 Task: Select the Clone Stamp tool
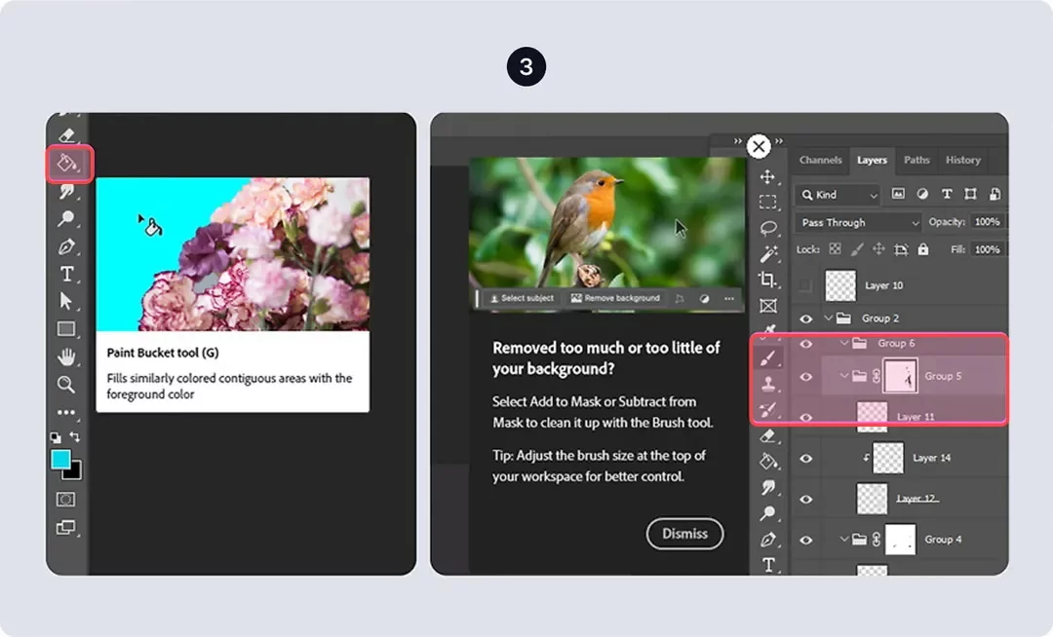point(768,384)
